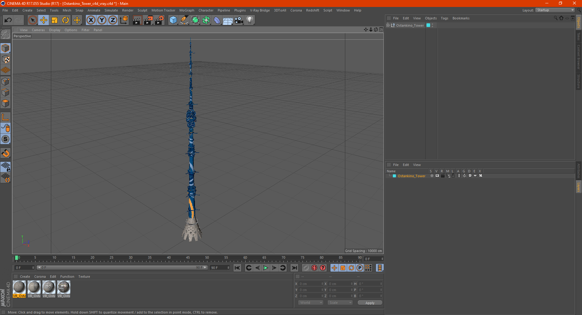Image resolution: width=582 pixels, height=315 pixels.
Task: Switch to Edges mode in left sidebar
Action: (x=6, y=92)
